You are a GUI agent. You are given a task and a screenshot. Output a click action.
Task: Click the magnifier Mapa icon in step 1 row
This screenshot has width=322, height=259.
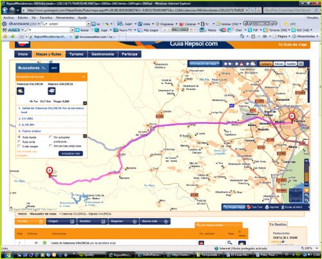[x=229, y=242]
